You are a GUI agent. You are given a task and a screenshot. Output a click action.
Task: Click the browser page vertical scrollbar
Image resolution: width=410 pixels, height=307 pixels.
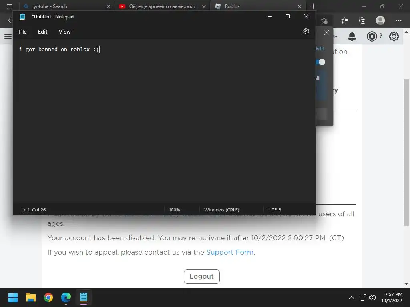click(x=406, y=153)
